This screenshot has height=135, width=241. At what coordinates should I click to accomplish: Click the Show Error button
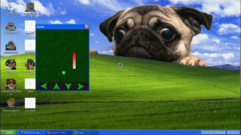(233, 132)
